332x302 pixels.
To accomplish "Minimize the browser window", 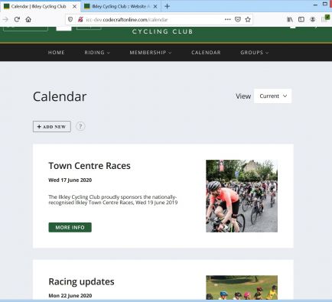I will pyautogui.click(x=315, y=5).
